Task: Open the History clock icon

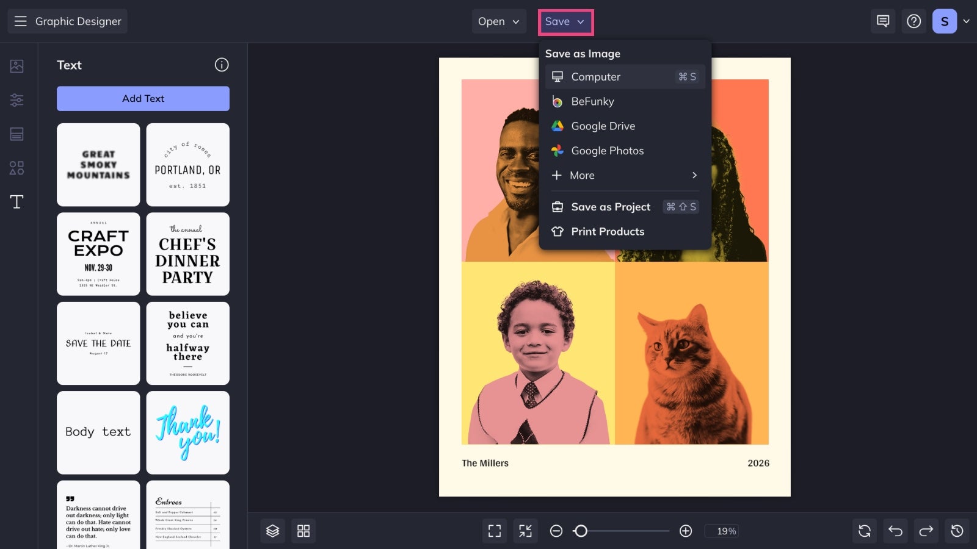Action: click(957, 531)
